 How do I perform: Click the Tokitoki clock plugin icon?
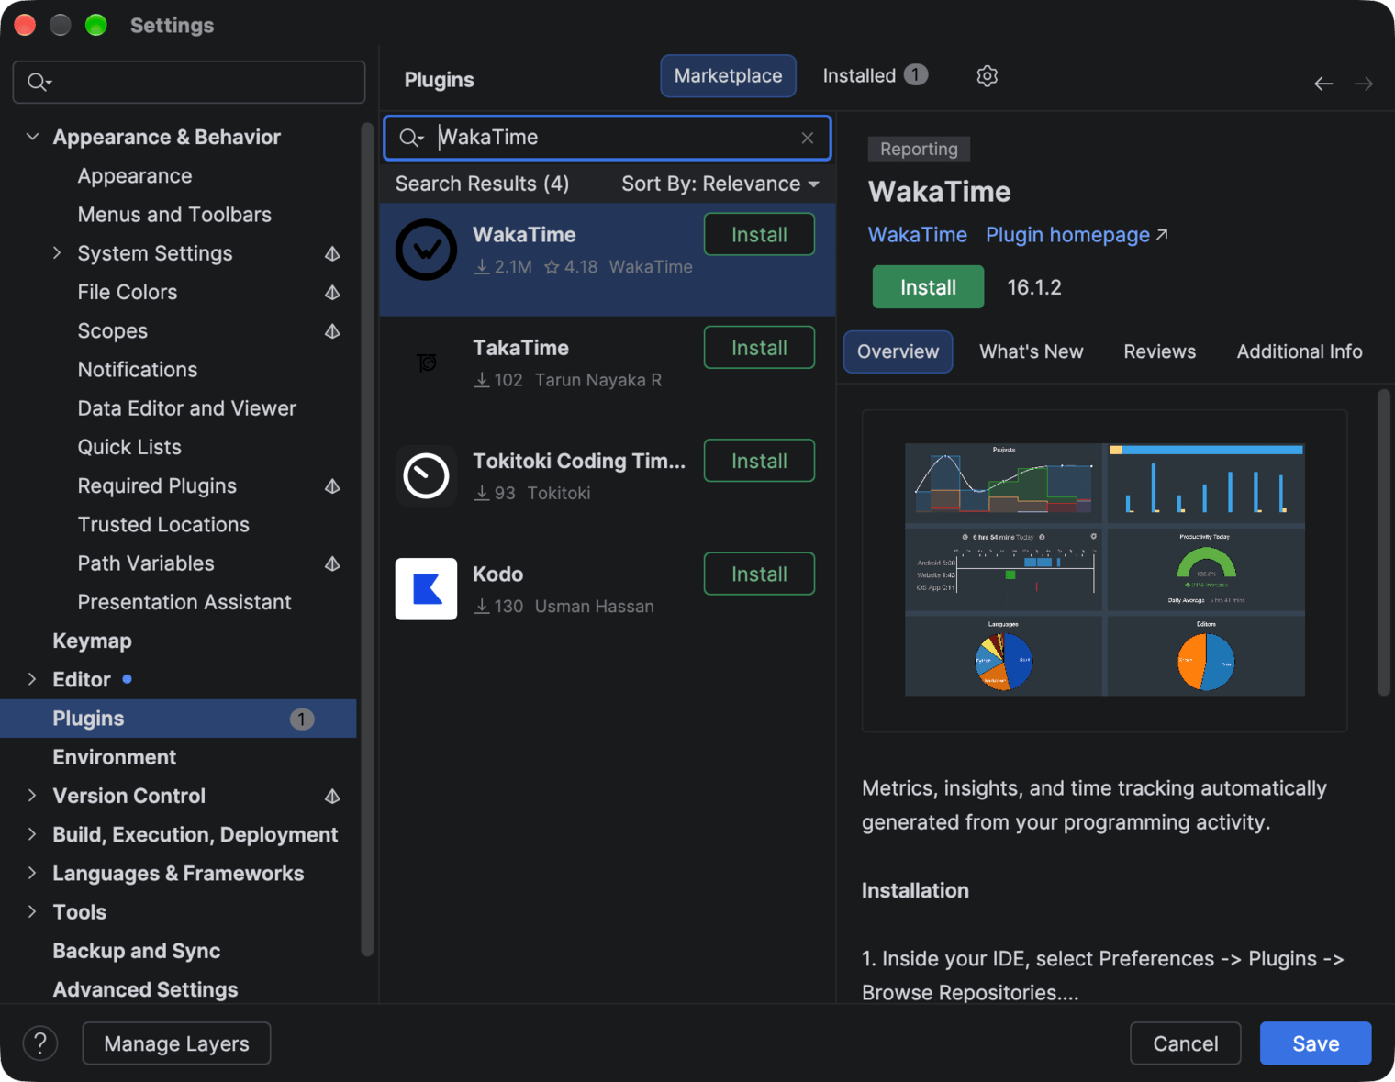tap(426, 476)
